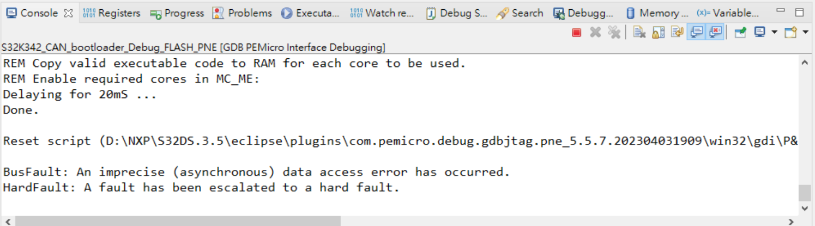Click Remove All Terminated Launches double-X icon

pyautogui.click(x=614, y=33)
